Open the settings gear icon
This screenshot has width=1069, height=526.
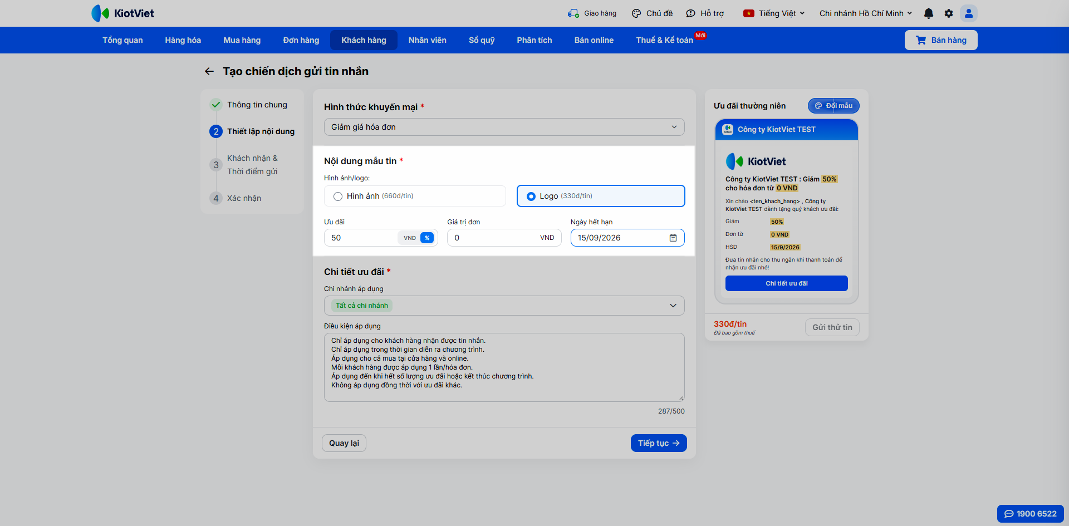coord(949,13)
